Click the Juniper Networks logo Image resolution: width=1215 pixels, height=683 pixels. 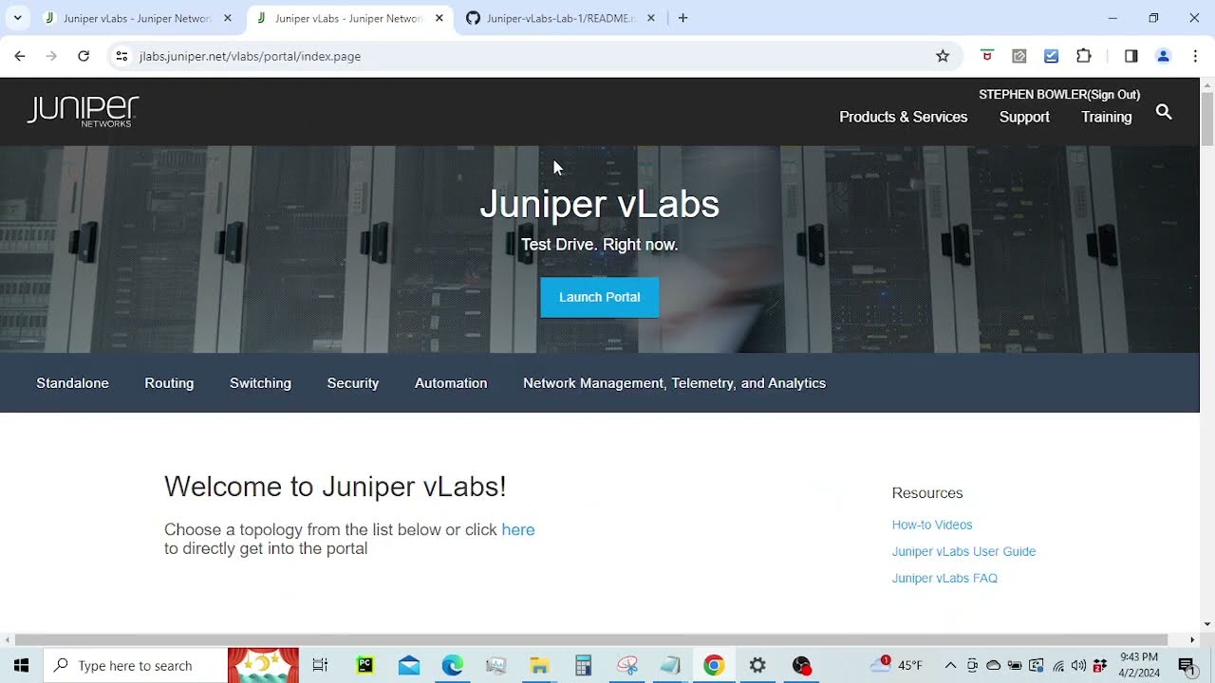click(x=83, y=111)
